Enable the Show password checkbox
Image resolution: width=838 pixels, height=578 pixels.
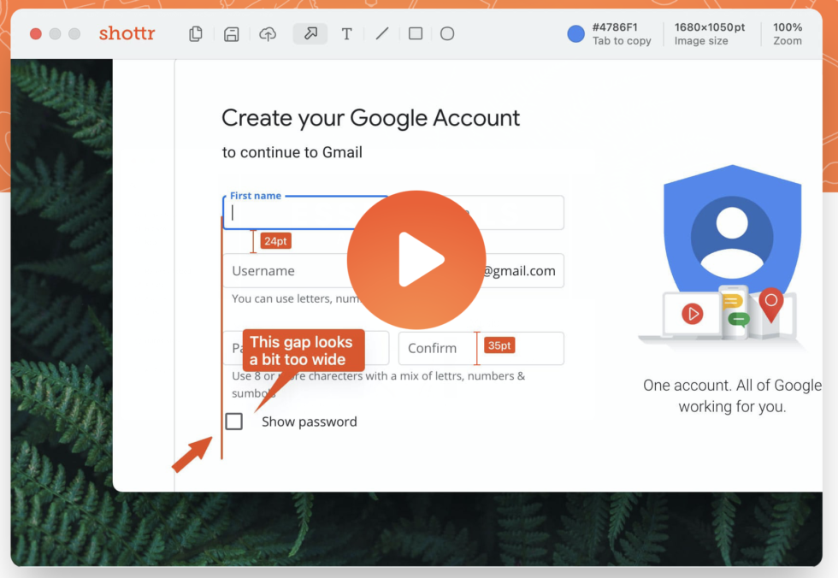click(x=233, y=422)
